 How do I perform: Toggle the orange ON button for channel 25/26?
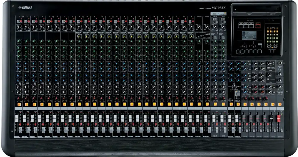[x=199, y=104]
